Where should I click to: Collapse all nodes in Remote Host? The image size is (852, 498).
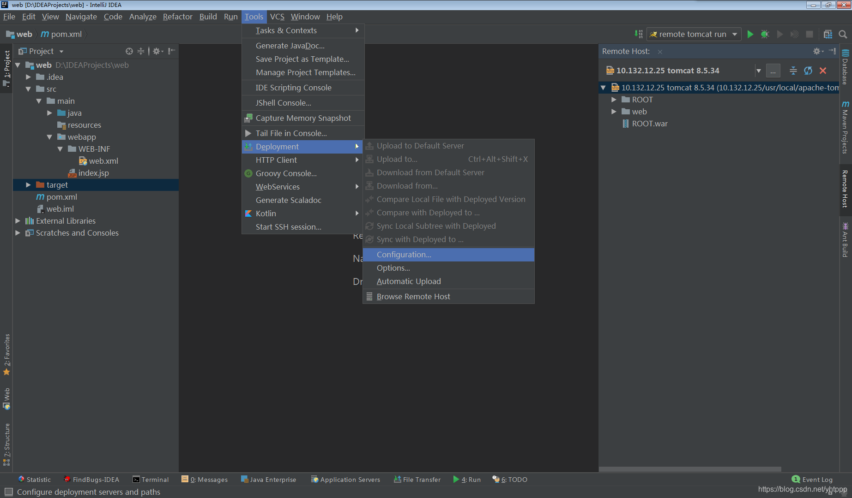coord(793,71)
